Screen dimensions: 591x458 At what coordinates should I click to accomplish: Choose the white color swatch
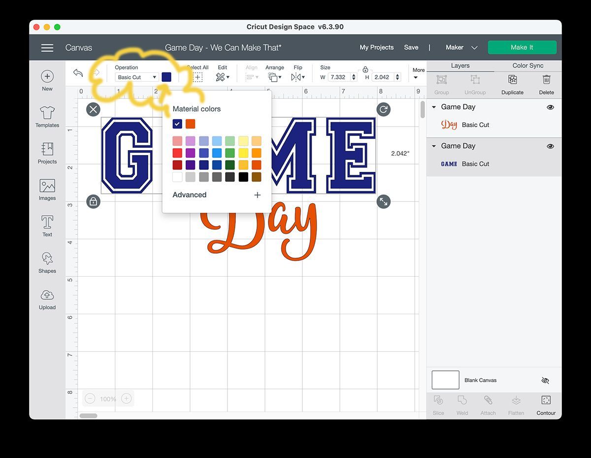(x=177, y=177)
